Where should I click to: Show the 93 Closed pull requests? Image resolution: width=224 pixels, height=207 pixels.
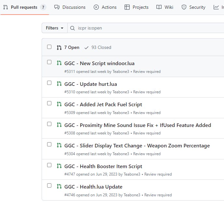tap(98, 47)
